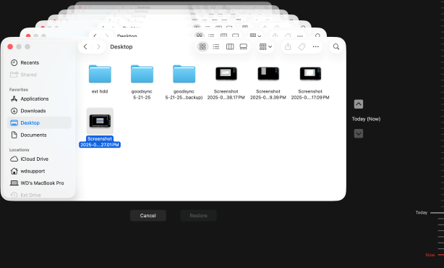The height and width of the screenshot is (268, 444).
Task: Go forward with the right chevron button
Action: [98, 47]
